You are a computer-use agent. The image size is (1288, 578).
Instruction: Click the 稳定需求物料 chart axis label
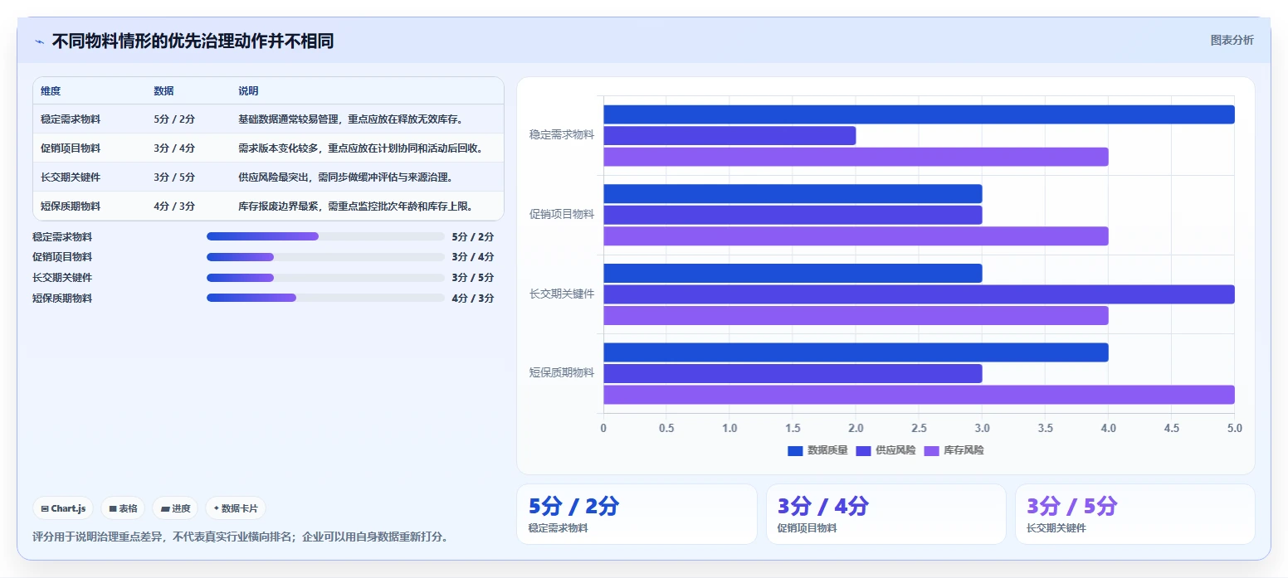562,134
